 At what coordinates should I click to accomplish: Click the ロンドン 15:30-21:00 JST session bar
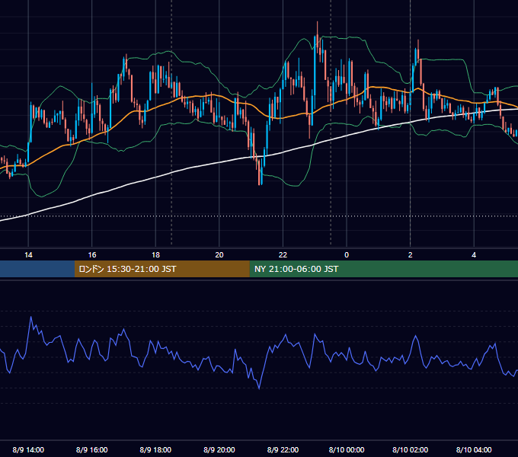tap(161, 269)
